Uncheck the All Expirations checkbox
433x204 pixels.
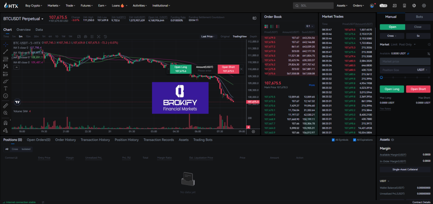click(354, 140)
